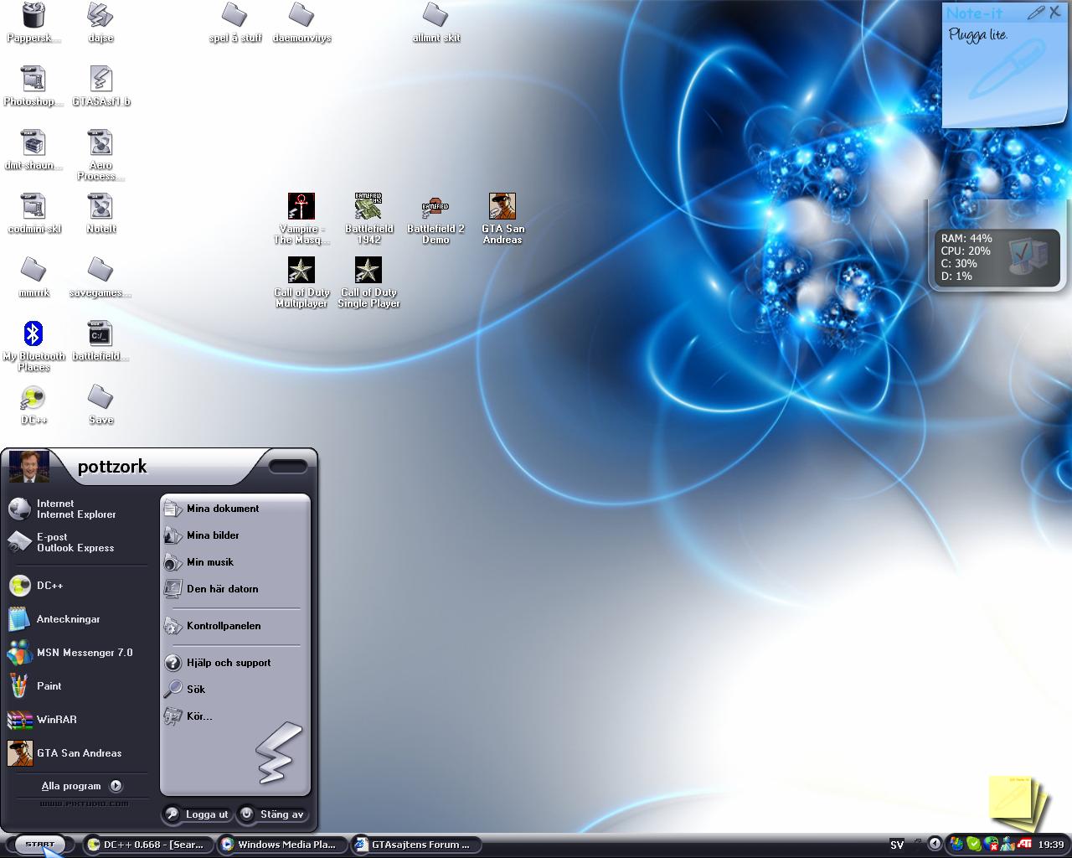Click the green checkmark shield tray icon
Image resolution: width=1072 pixels, height=858 pixels.
pos(974,844)
